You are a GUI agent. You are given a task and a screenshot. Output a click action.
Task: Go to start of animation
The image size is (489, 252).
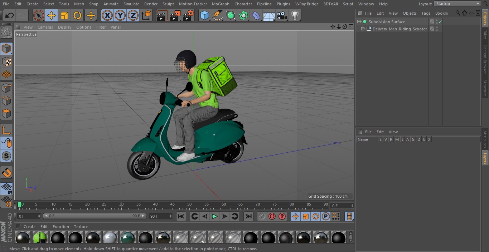tap(181, 216)
